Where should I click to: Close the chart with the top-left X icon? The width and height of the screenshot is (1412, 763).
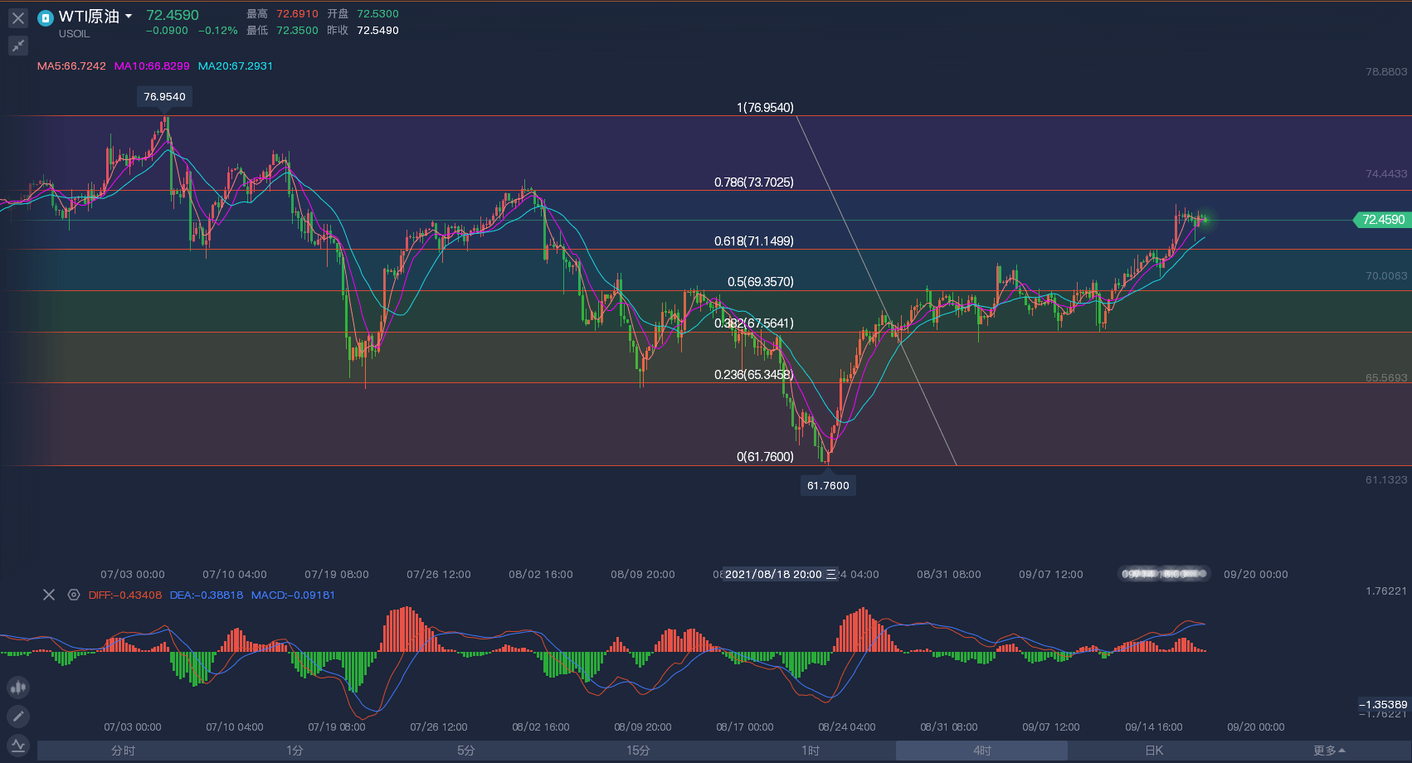(x=18, y=17)
